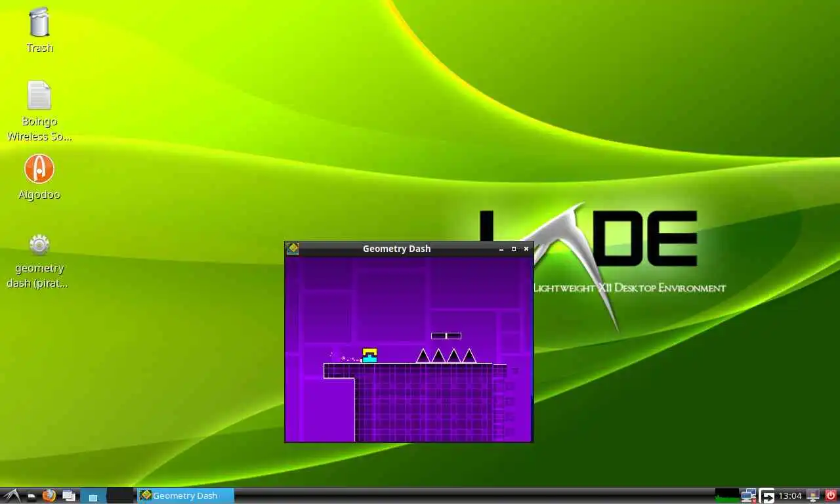Viewport: 840px width, 504px height.
Task: Select the geometry dash gear icon
Action: (39, 245)
